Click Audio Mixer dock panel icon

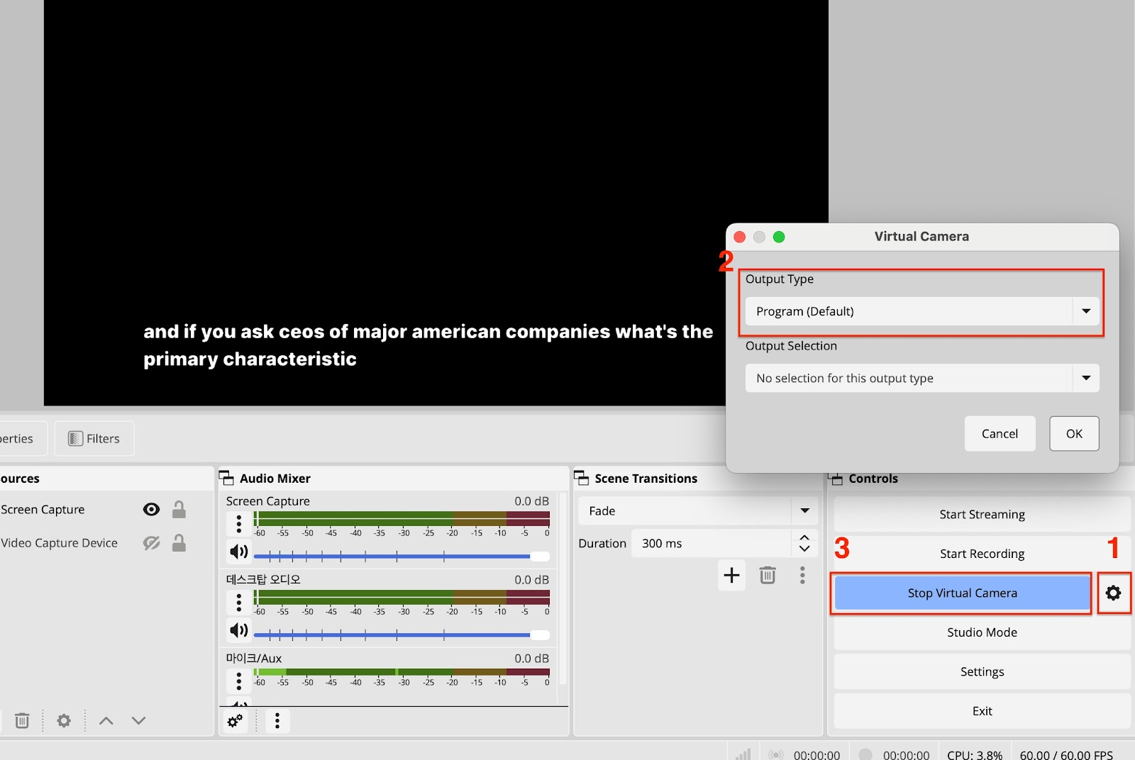coord(226,478)
